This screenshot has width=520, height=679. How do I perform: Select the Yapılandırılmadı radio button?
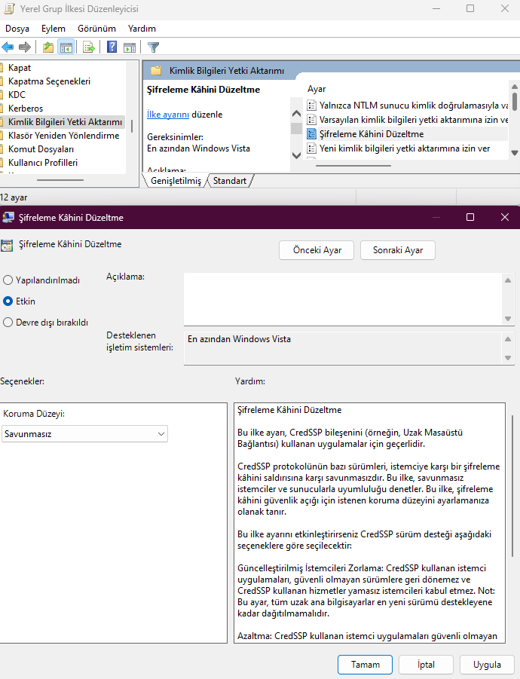click(8, 280)
